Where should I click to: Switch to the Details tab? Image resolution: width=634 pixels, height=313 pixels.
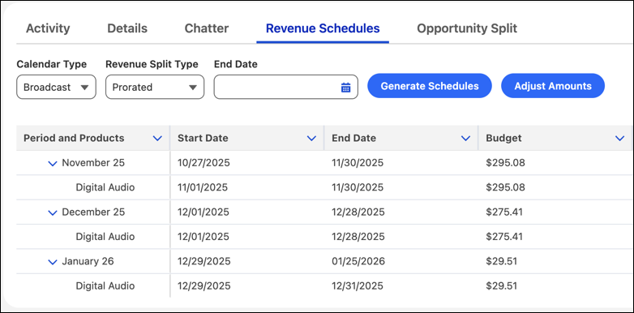[x=127, y=28]
